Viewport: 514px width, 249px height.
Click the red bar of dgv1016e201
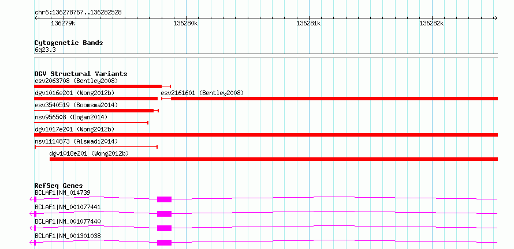pos(96,99)
